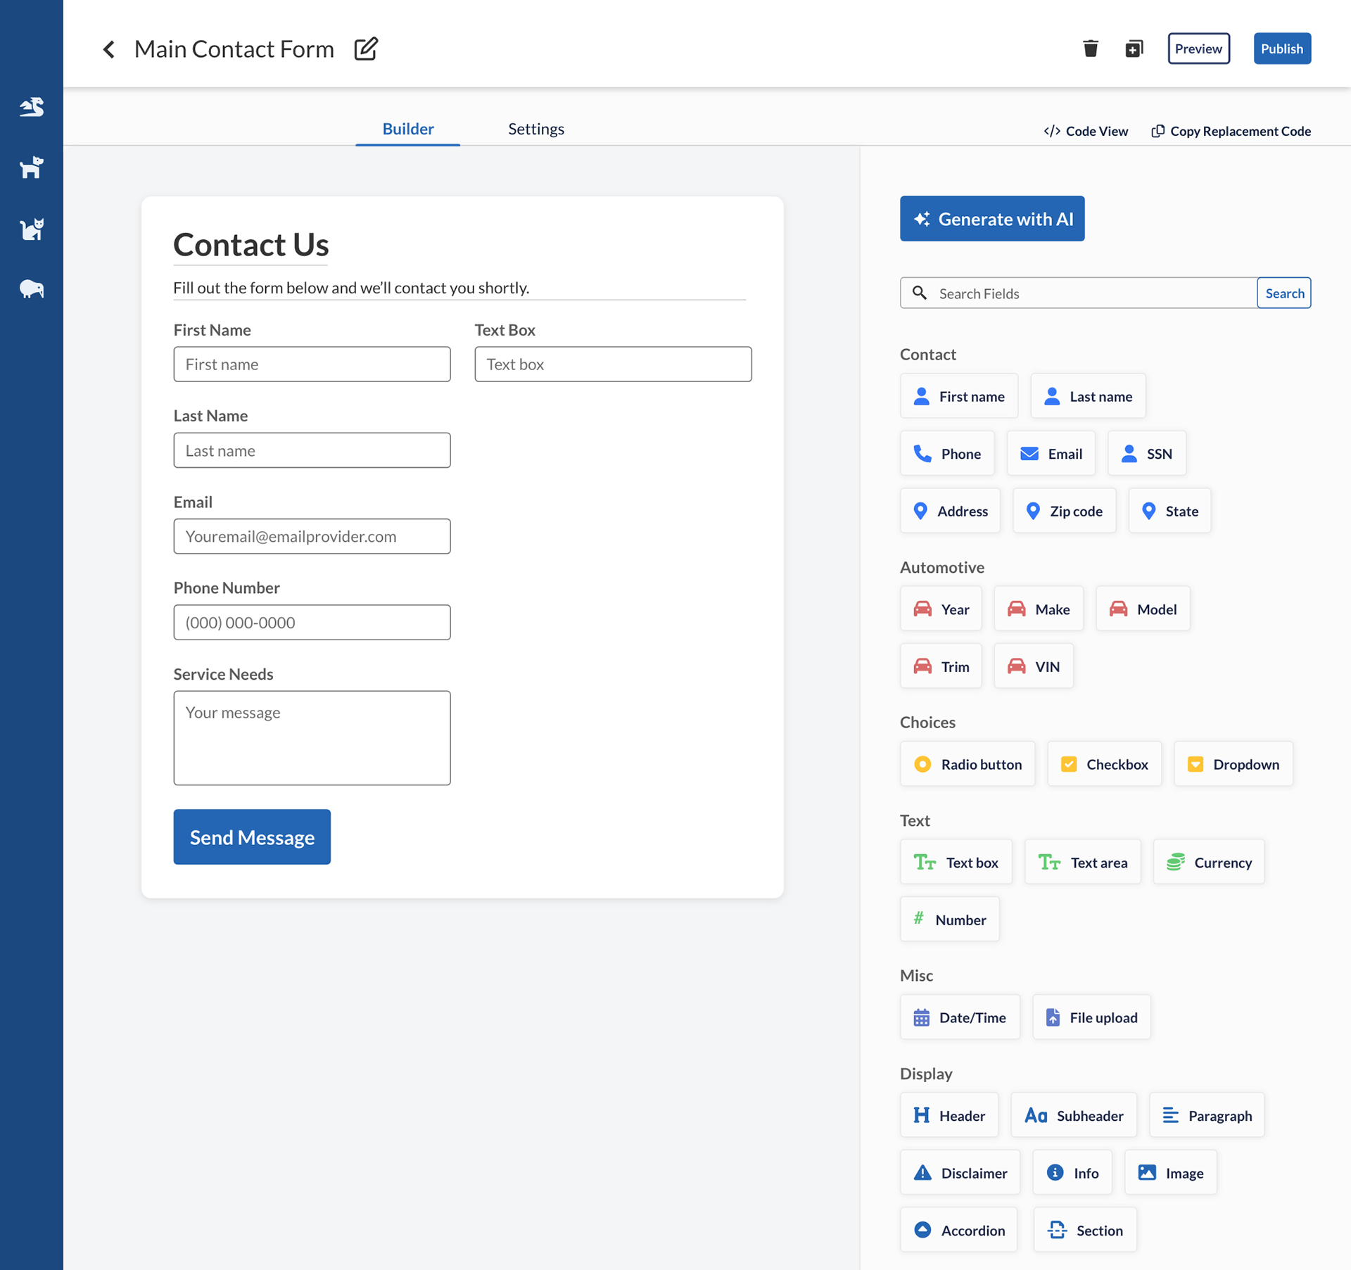Open the rabbit icon in left sidebar
Viewport: 1351px width, 1270px height.
tap(32, 107)
